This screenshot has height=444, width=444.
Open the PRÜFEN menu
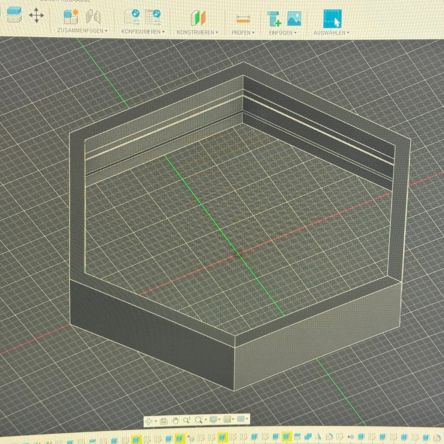[x=243, y=33]
